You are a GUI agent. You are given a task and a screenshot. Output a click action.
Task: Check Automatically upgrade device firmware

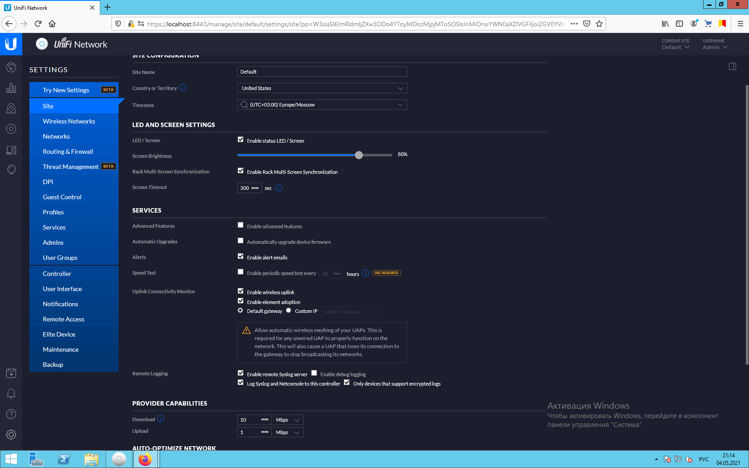tap(240, 241)
